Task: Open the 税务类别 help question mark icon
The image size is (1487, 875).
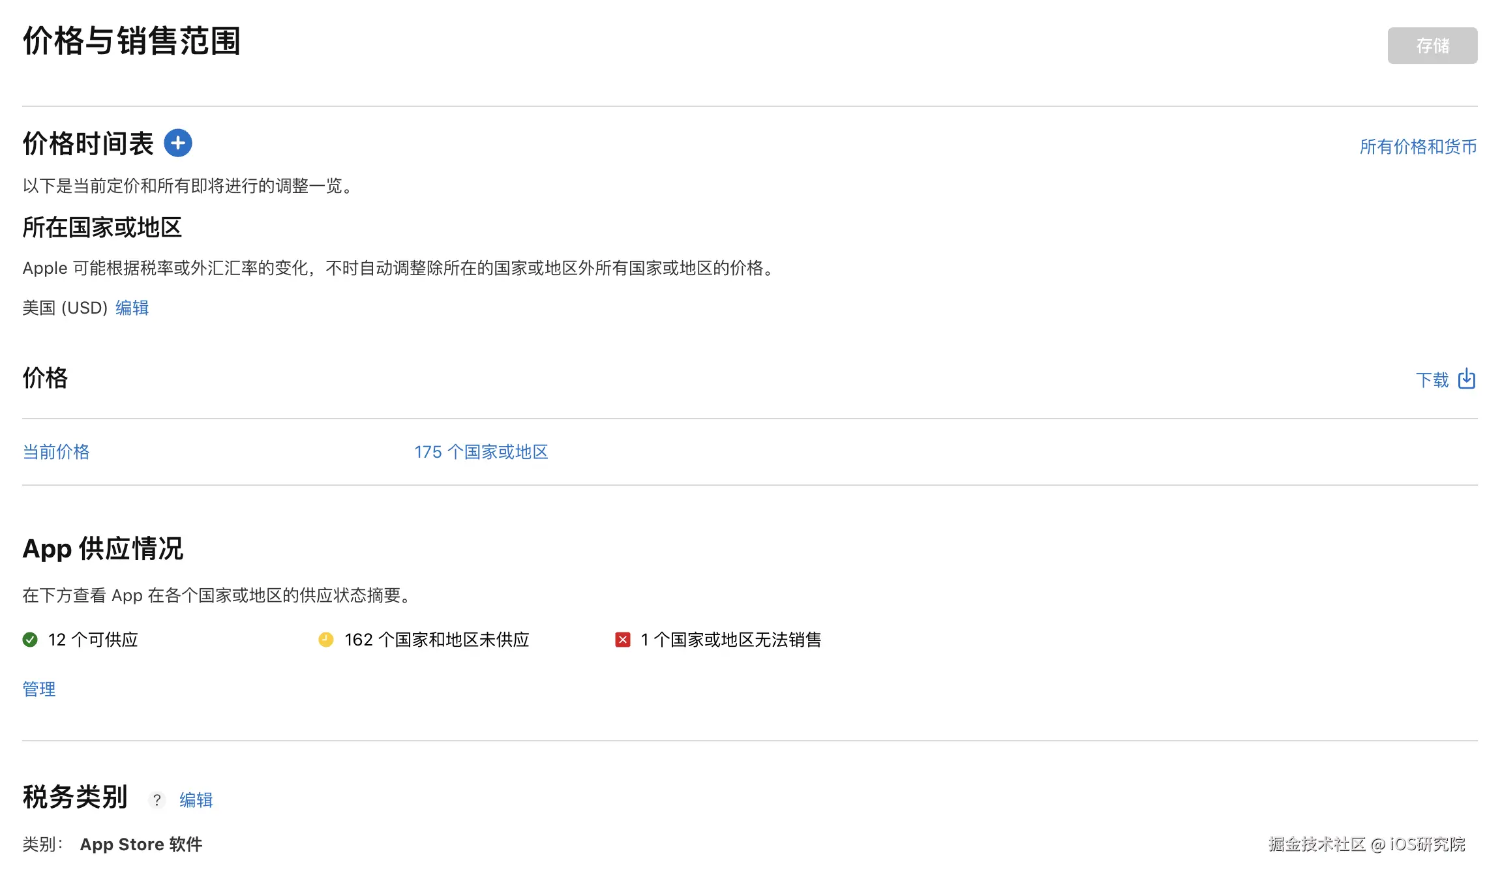Action: [157, 799]
